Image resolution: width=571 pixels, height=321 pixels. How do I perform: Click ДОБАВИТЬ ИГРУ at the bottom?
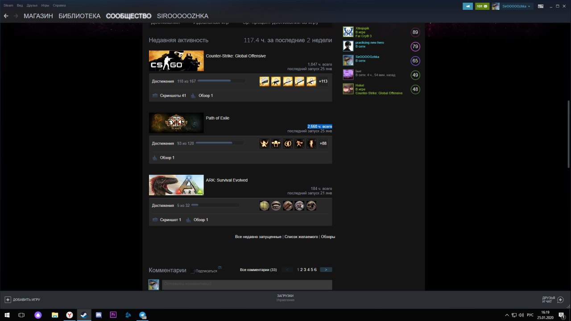[x=22, y=300]
